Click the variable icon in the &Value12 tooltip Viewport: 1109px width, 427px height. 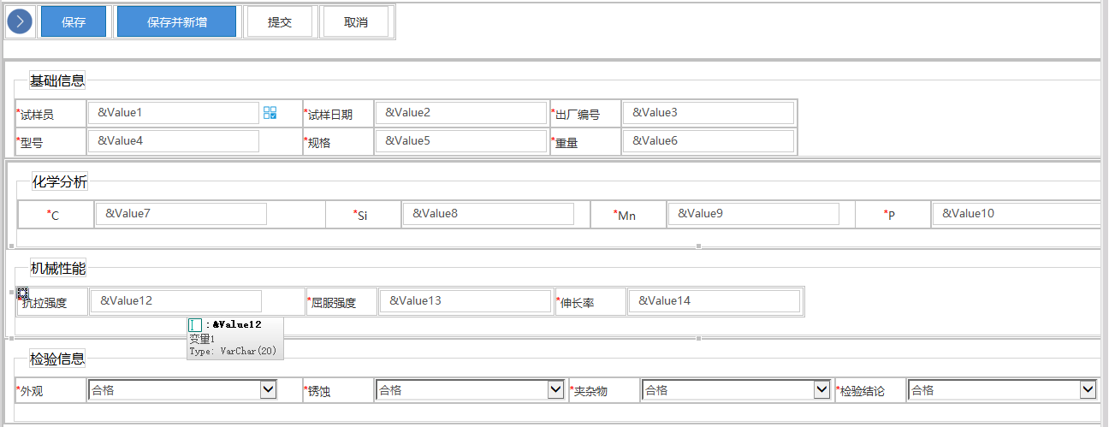195,325
